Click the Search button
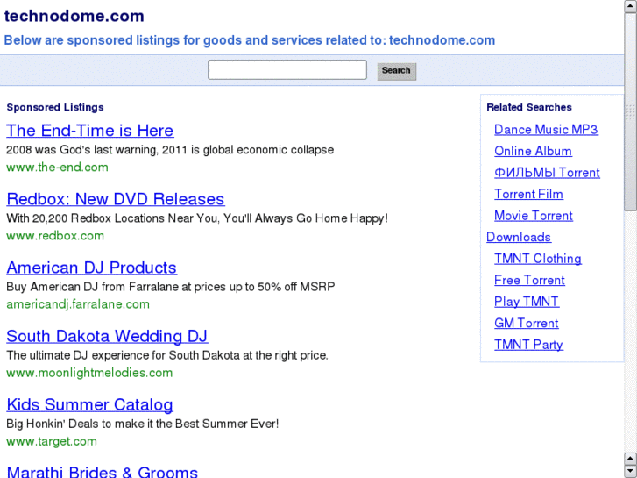This screenshot has height=478, width=637. click(x=397, y=71)
